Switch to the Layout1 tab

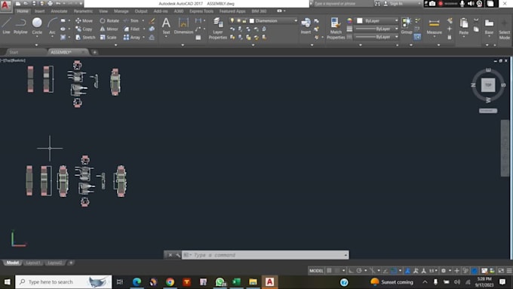[33, 263]
